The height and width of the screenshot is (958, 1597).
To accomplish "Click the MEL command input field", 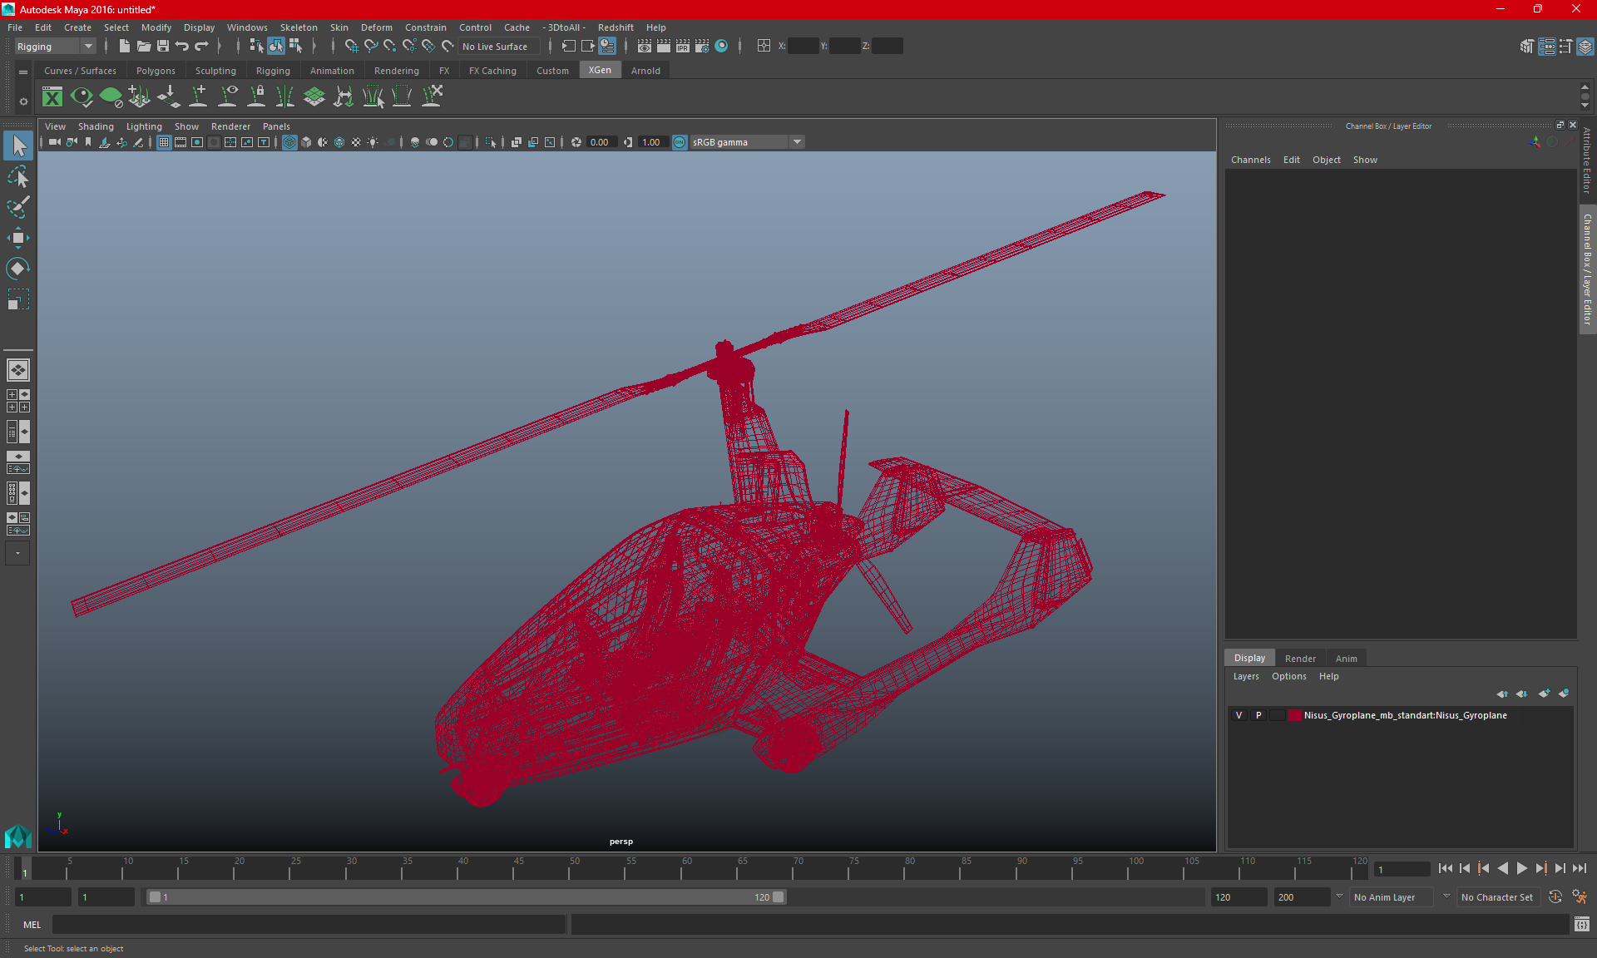I will 309,924.
